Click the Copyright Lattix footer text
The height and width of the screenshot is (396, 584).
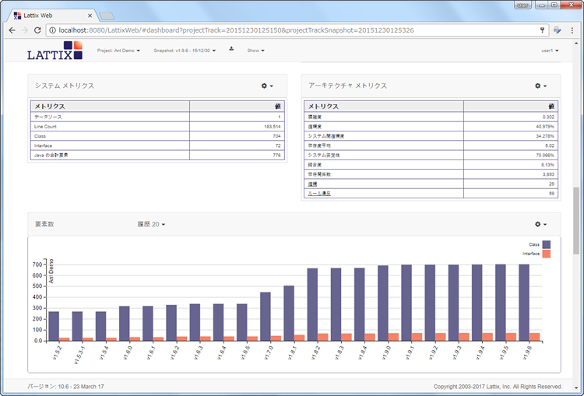pos(498,387)
